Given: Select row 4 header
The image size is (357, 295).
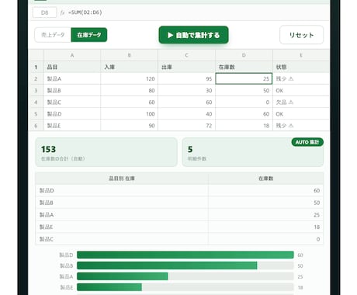Looking at the screenshot, I should (x=36, y=102).
